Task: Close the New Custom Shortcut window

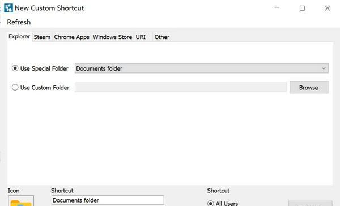Action: pyautogui.click(x=328, y=8)
